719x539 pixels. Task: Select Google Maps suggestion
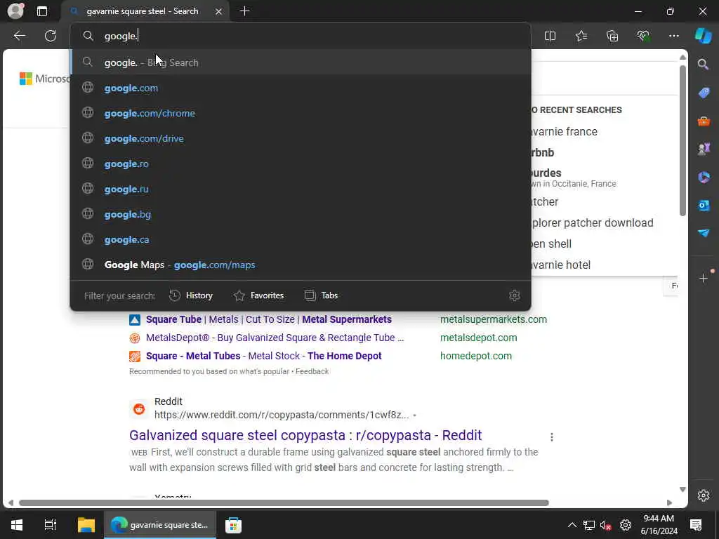[x=301, y=265]
